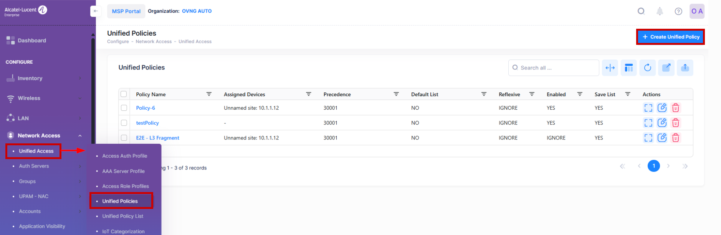Select the testPolicy row checkbox

124,123
